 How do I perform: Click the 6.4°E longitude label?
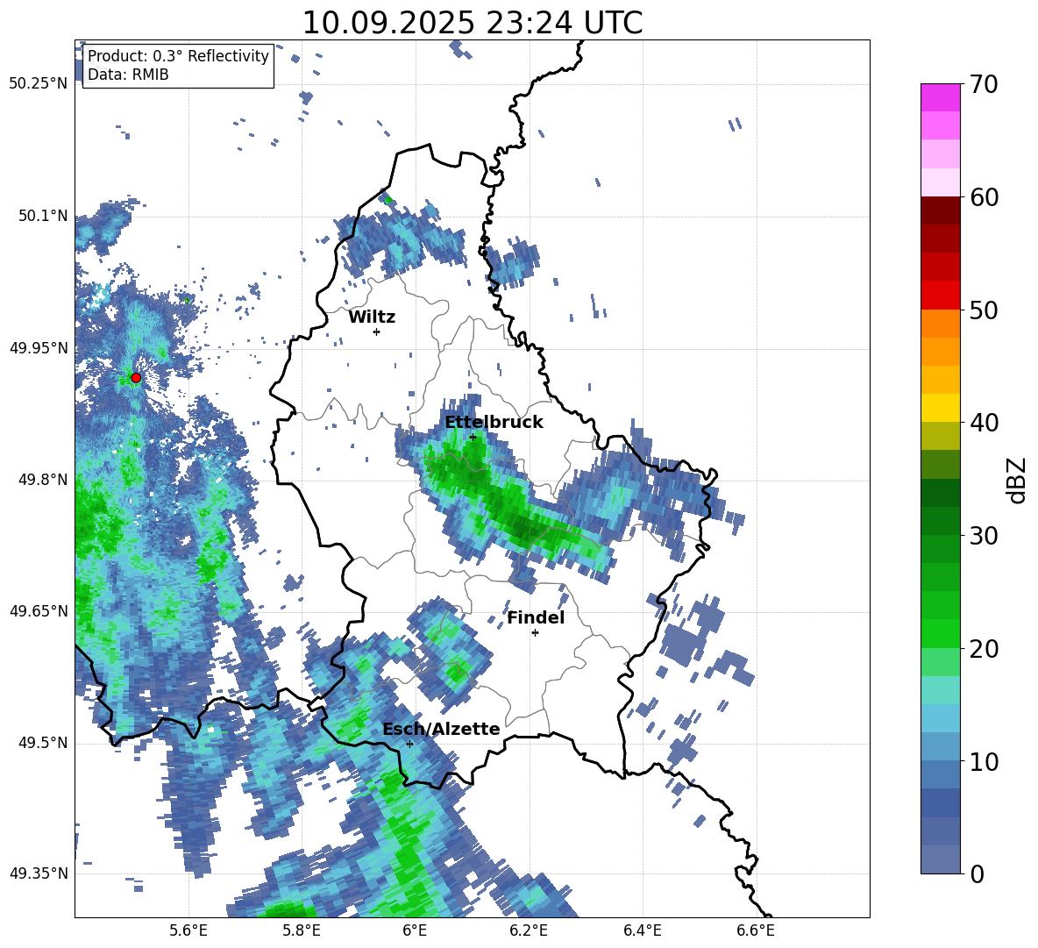coord(642,931)
